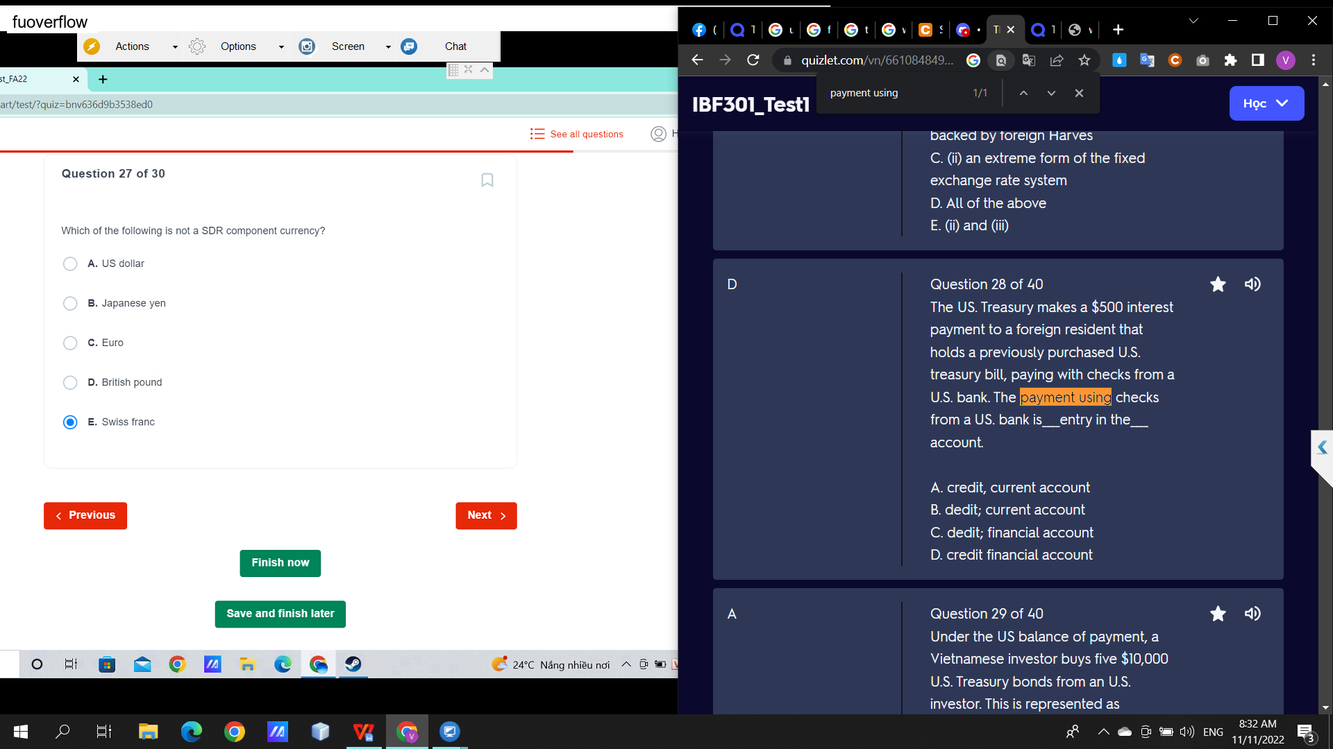
Task: Close the find-in-page bar
Action: click(1079, 93)
